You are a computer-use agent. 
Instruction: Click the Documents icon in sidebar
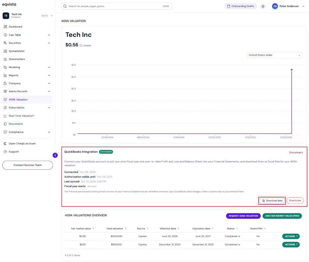(5, 124)
